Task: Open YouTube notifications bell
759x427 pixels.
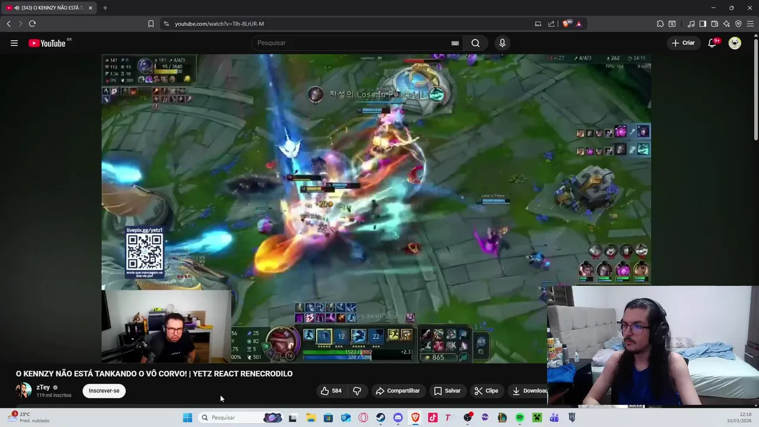Action: (x=713, y=43)
